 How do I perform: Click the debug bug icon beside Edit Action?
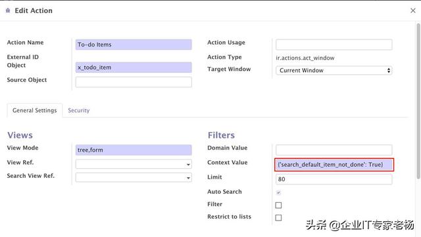tap(8, 11)
